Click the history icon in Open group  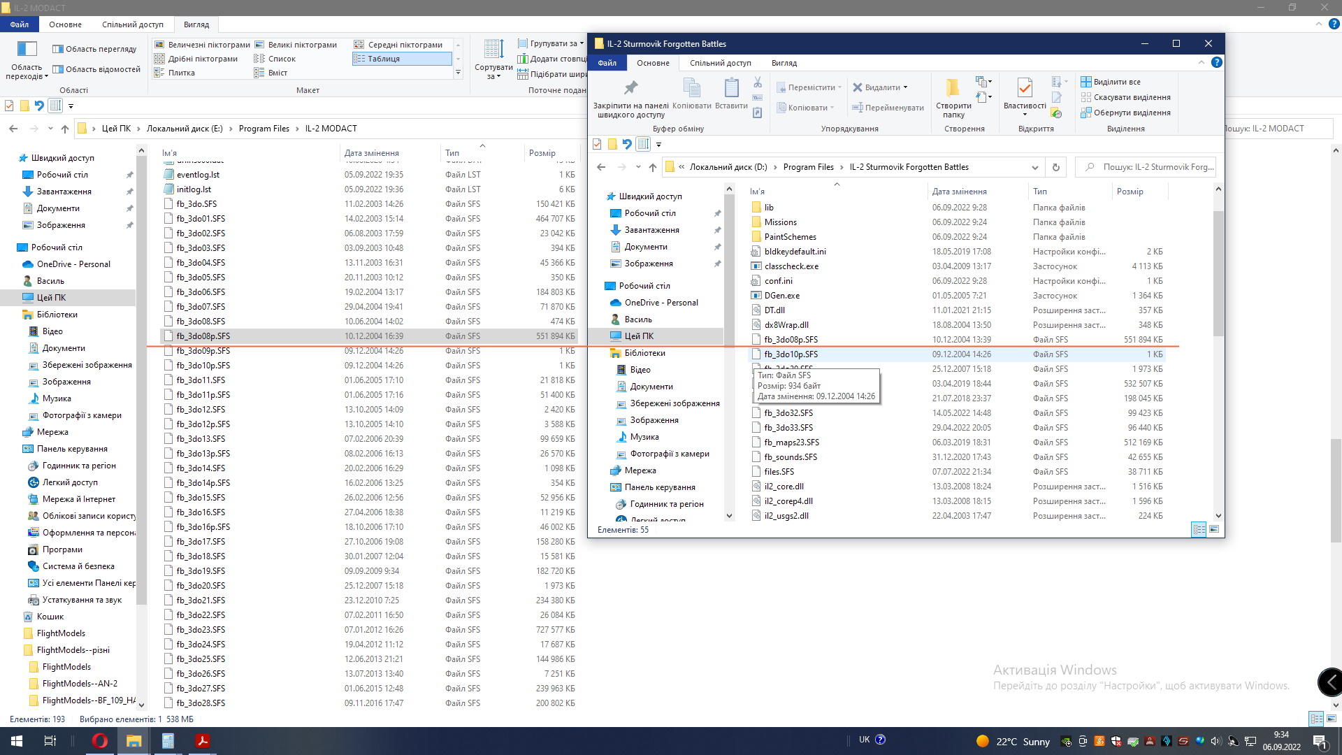click(1056, 113)
